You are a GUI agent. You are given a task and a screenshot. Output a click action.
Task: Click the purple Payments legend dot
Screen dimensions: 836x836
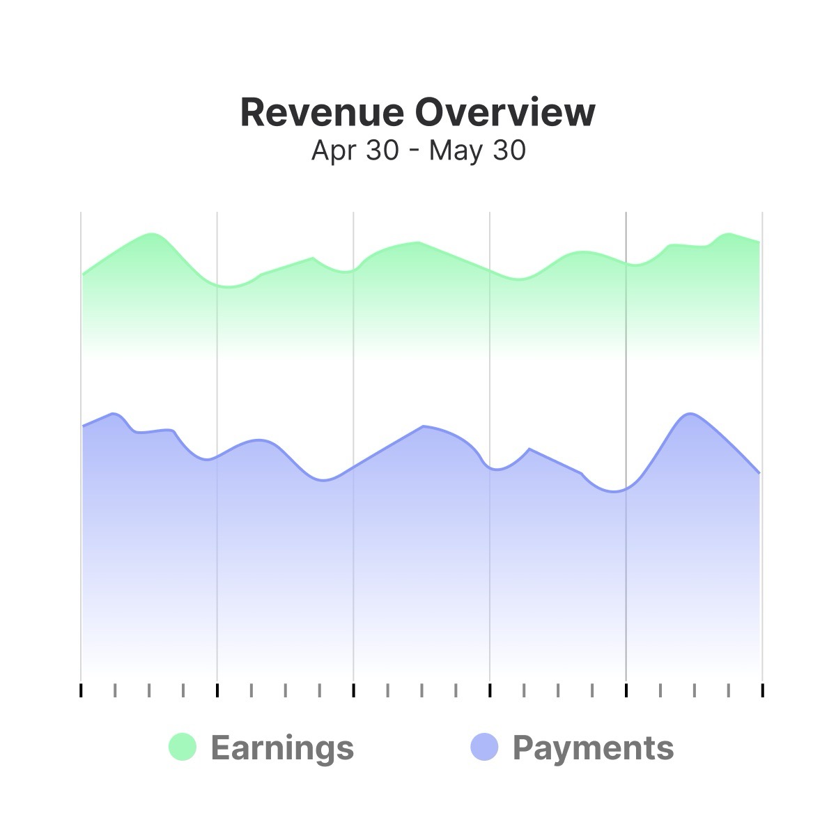[485, 747]
